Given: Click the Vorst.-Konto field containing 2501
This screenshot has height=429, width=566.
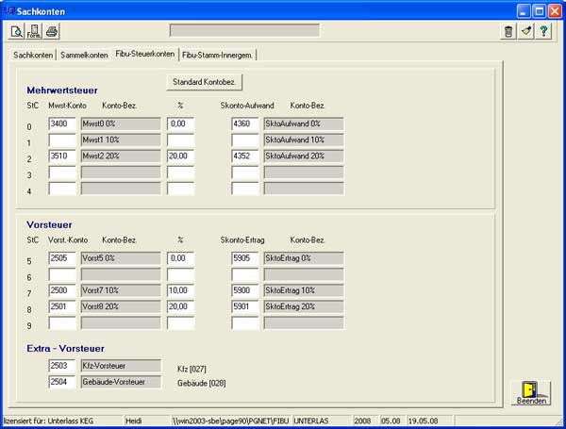Looking at the screenshot, I should (x=62, y=306).
